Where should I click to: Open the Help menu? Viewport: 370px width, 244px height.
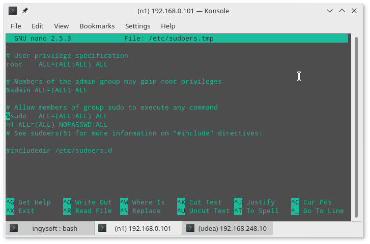point(168,26)
